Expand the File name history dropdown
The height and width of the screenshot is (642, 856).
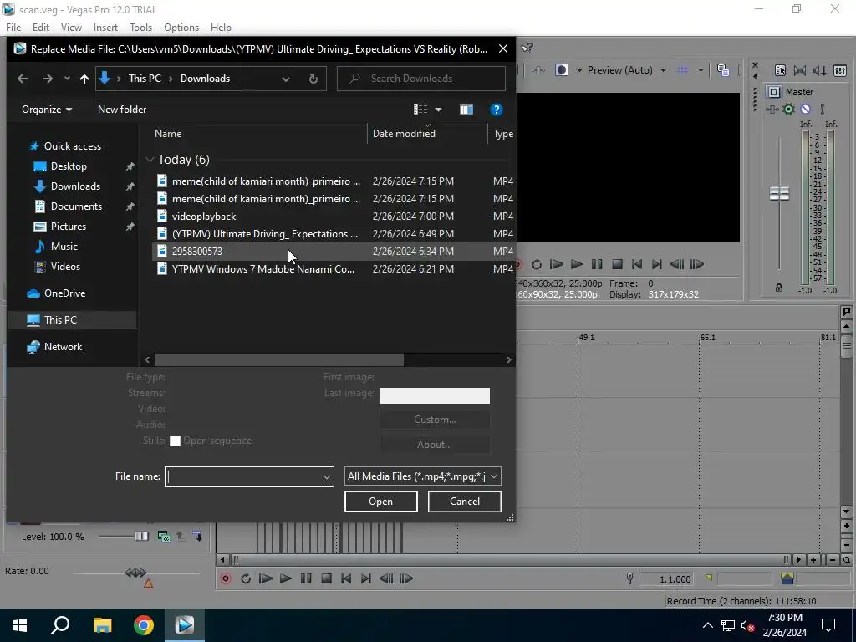coord(327,476)
